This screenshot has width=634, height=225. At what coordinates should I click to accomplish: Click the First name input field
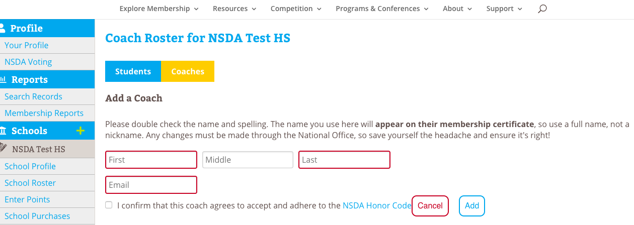coord(151,160)
